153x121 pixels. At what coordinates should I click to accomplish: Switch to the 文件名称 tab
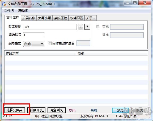pyautogui.click(x=13, y=18)
